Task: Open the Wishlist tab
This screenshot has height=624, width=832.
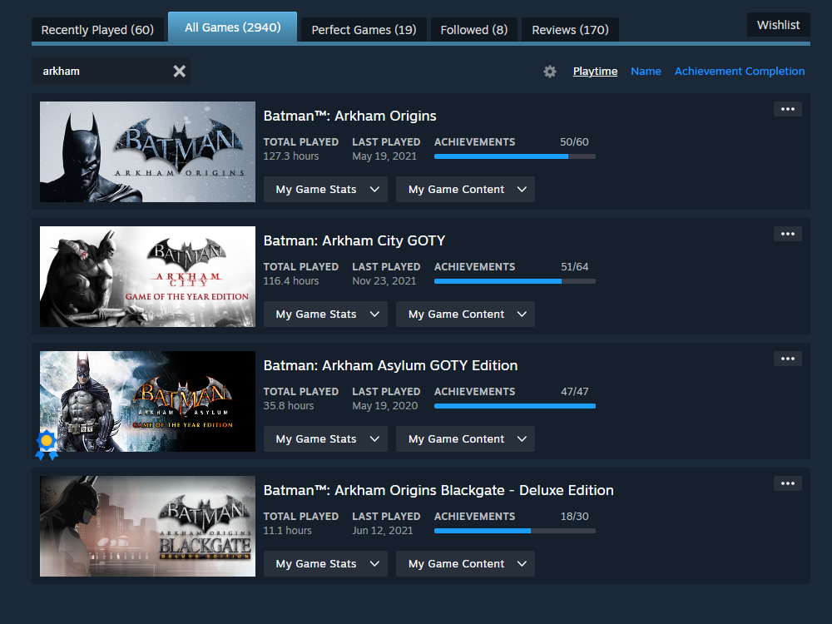Action: pos(779,25)
